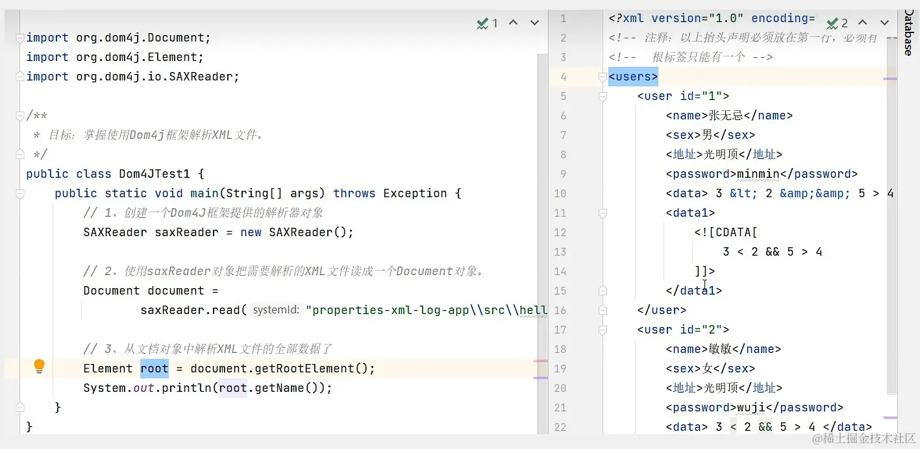Click the comment '3、从文档对象中解析' line
The width and height of the screenshot is (920, 449).
tap(208, 349)
